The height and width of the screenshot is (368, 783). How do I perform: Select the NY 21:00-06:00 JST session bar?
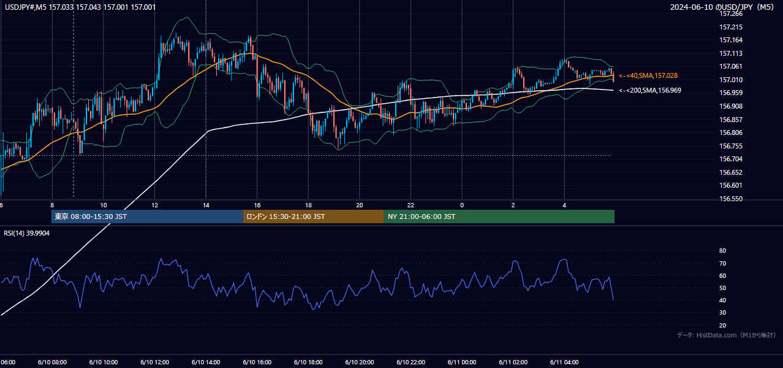click(x=499, y=217)
